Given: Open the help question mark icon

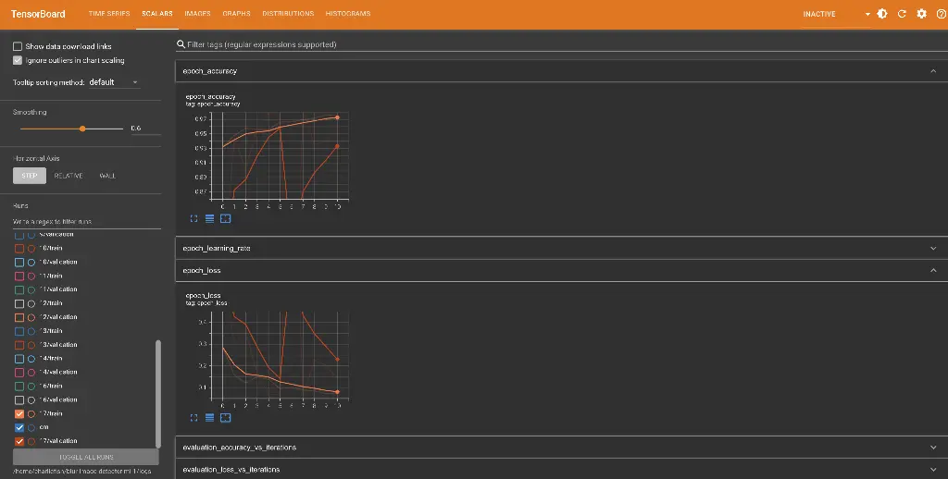Looking at the screenshot, I should [x=941, y=14].
